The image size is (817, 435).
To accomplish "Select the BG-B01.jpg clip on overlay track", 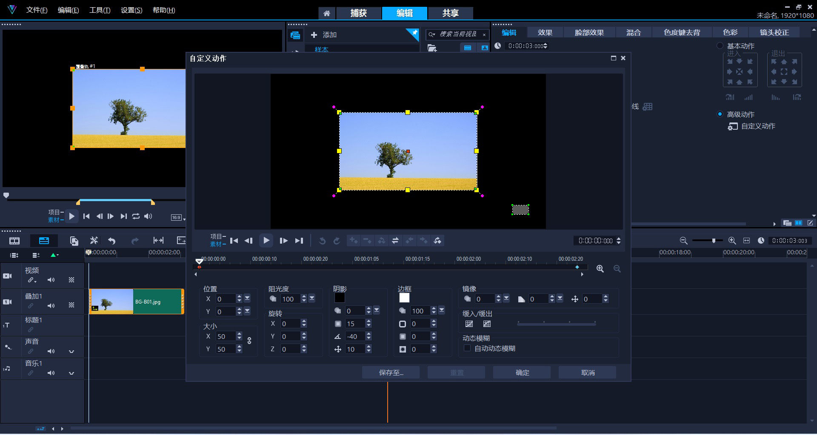I will coord(137,301).
